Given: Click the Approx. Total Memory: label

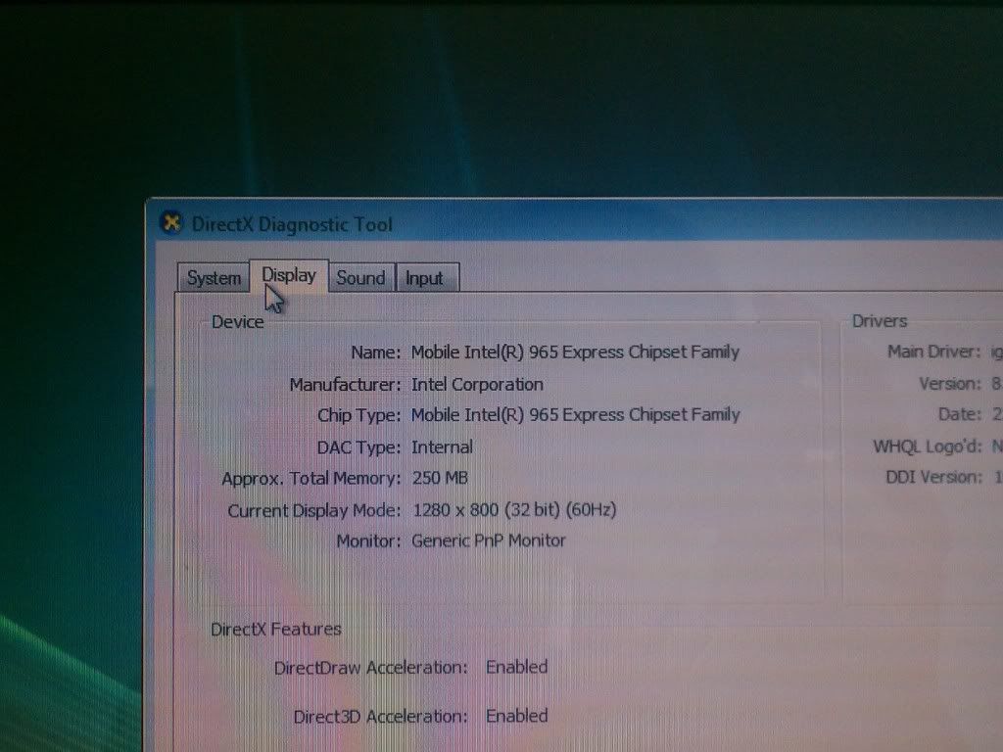Looking at the screenshot, I should 310,478.
